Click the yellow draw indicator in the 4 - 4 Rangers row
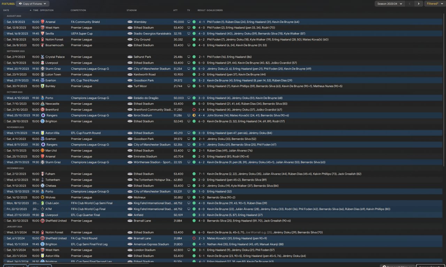 pyautogui.click(x=194, y=115)
